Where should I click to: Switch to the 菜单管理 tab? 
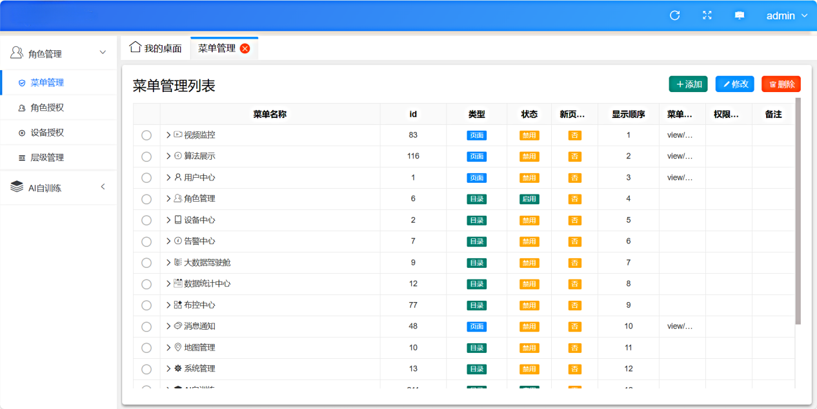pos(224,48)
